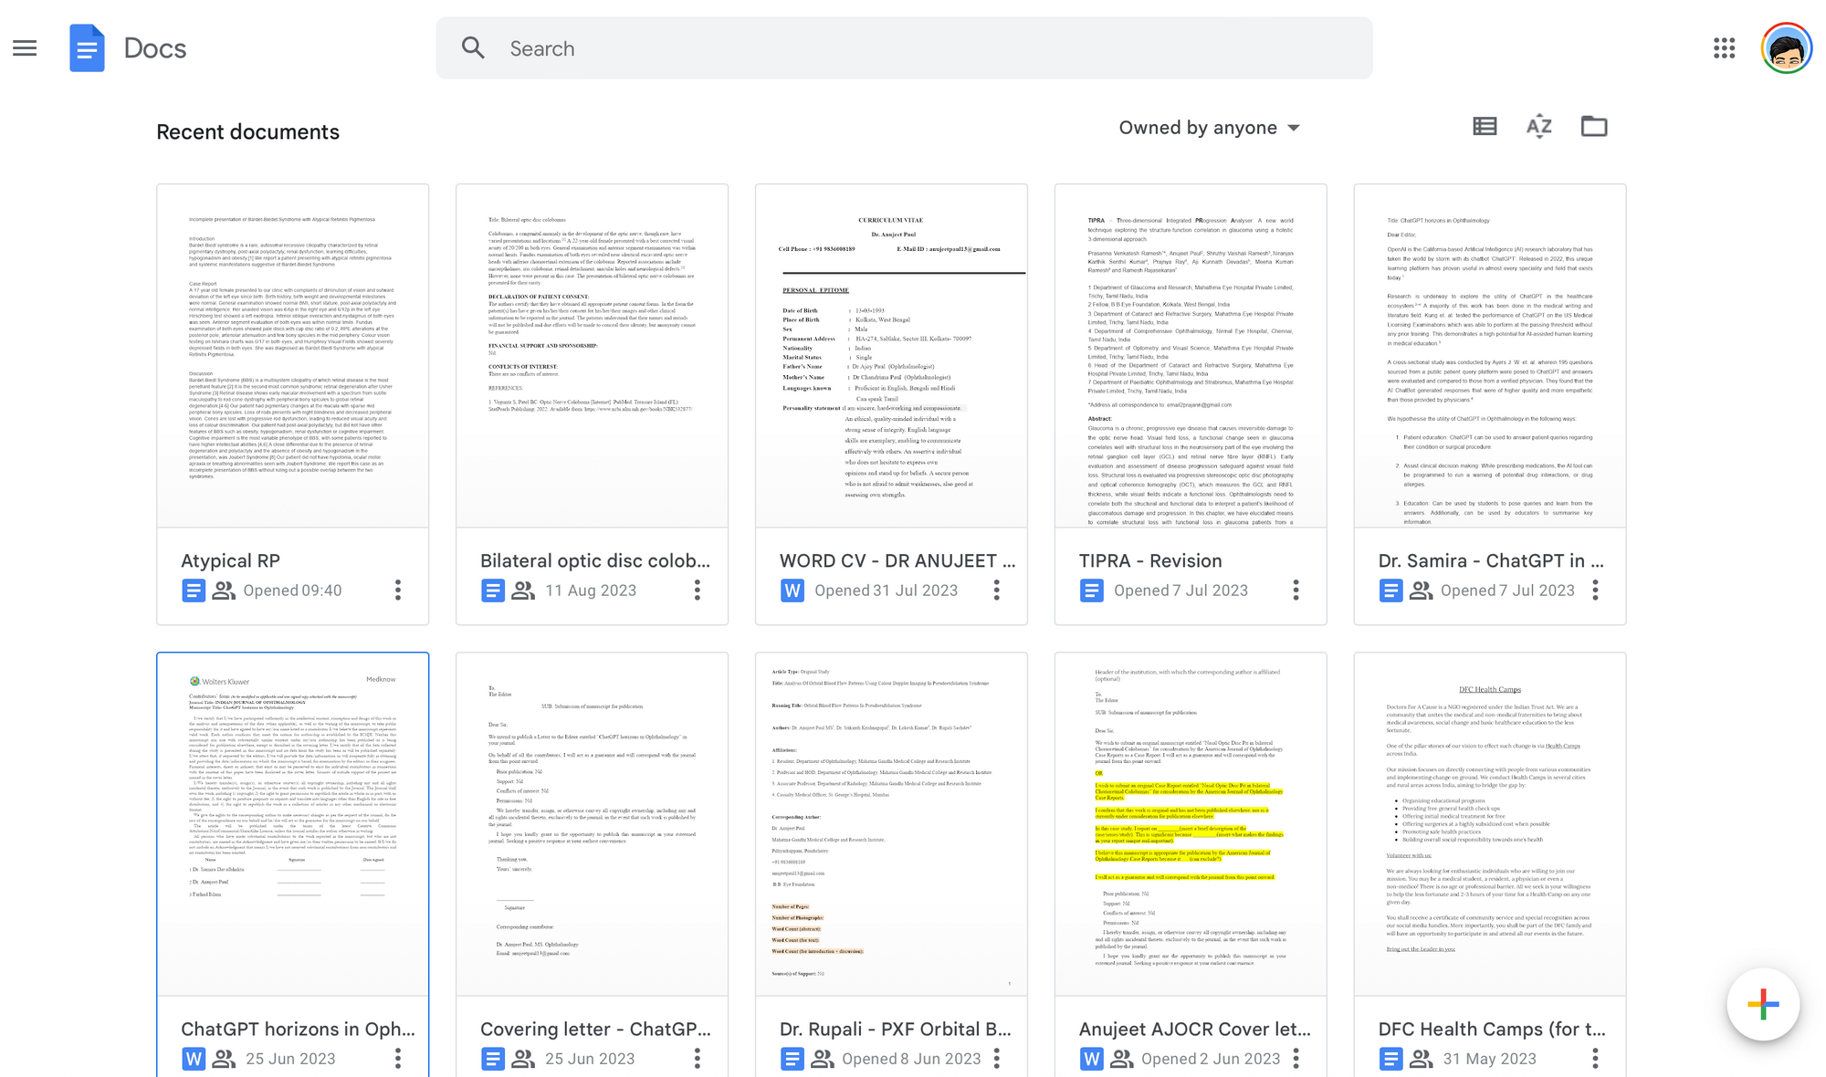Open Anujeet AJOCR Cover letter thumbnail
The height and width of the screenshot is (1077, 1826).
pos(1190,823)
